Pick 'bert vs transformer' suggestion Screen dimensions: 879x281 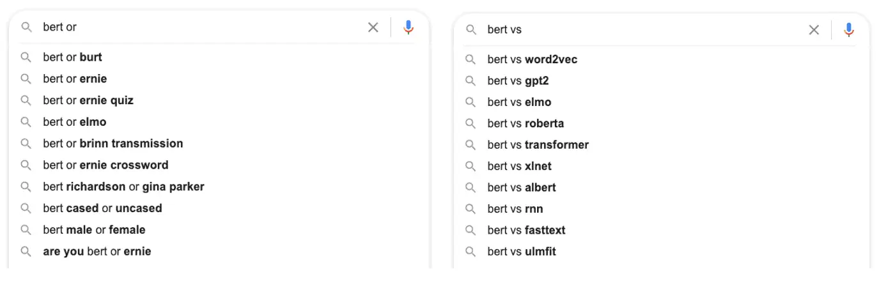(x=662, y=145)
